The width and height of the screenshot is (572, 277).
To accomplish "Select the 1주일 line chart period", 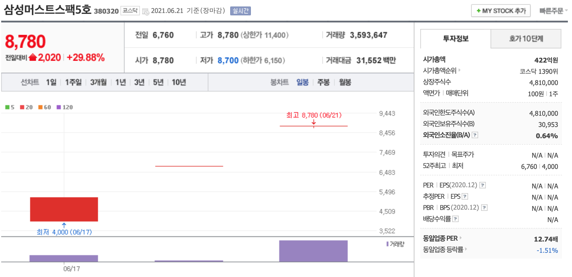I will tap(73, 82).
